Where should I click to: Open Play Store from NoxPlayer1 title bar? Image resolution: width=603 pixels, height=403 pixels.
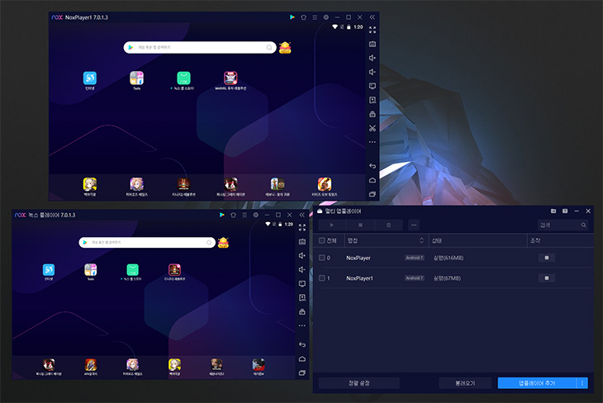(x=292, y=17)
